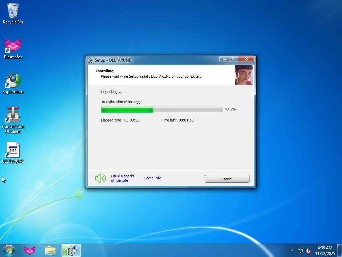Click the portrait image in installer header
342x257 pixels.
(x=244, y=75)
